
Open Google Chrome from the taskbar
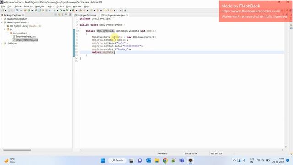tap(165, 160)
